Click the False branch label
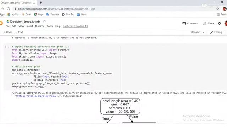Viewport: 227px width, 127px height. (x=133, y=117)
